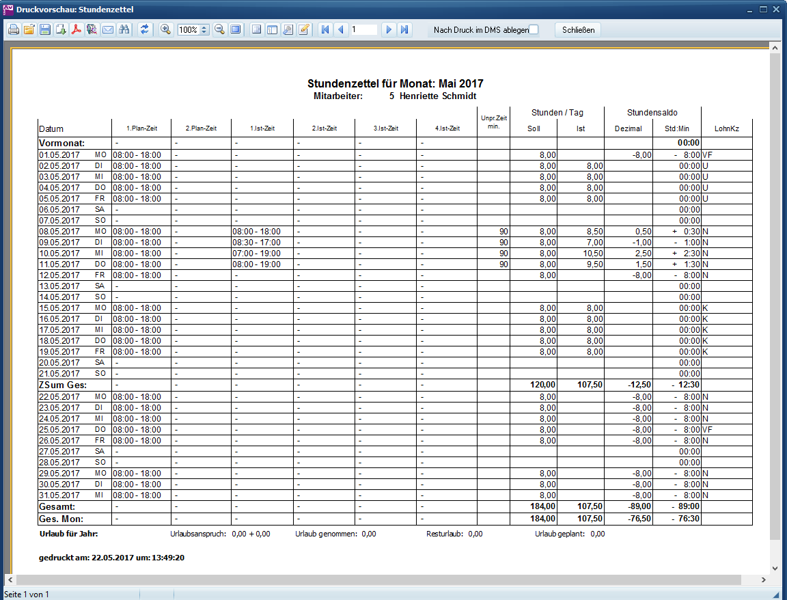Go to the next page

(389, 30)
